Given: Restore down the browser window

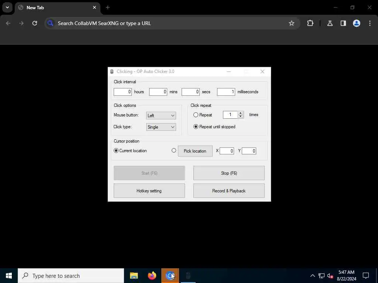Looking at the screenshot, I should 353,7.
